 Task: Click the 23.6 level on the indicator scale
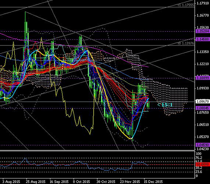(199, 172)
